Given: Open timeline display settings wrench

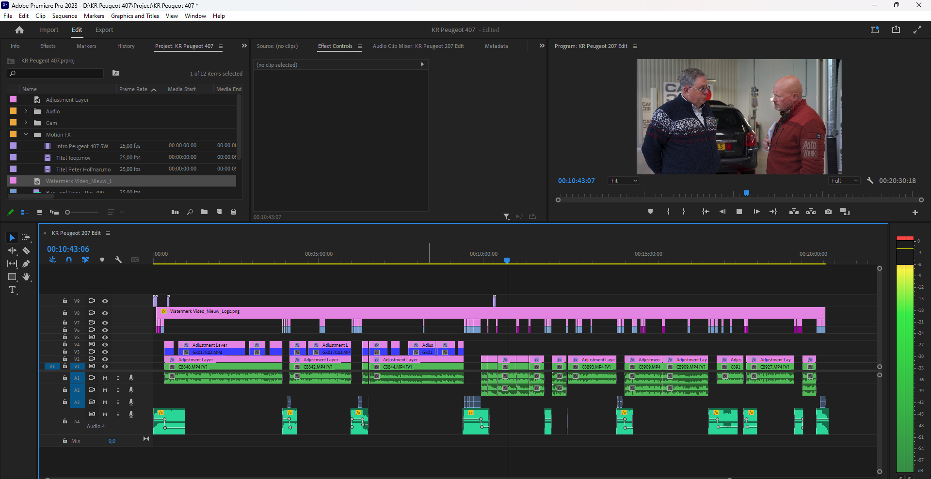Looking at the screenshot, I should click(118, 260).
